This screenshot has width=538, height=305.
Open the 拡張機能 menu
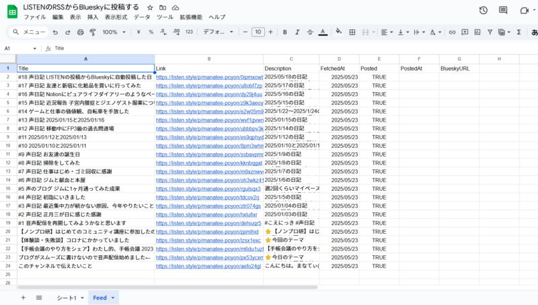point(191,17)
